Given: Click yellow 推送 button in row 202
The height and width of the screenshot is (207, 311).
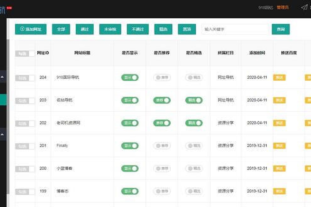Looking at the screenshot, I should [279, 123].
